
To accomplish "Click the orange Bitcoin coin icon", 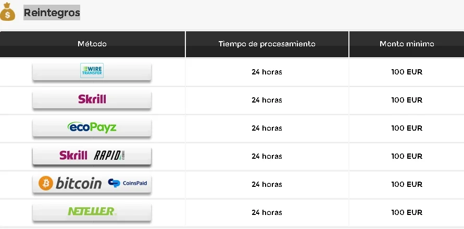I will [46, 183].
